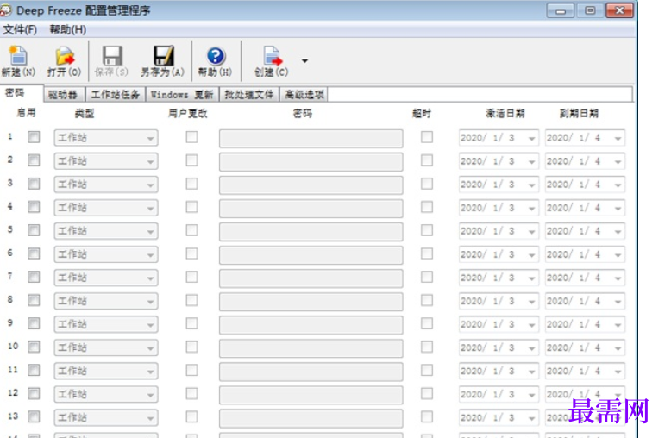This screenshot has width=665, height=438.
Task: Toggle 用户更改 checkbox in row 7
Action: (x=191, y=277)
